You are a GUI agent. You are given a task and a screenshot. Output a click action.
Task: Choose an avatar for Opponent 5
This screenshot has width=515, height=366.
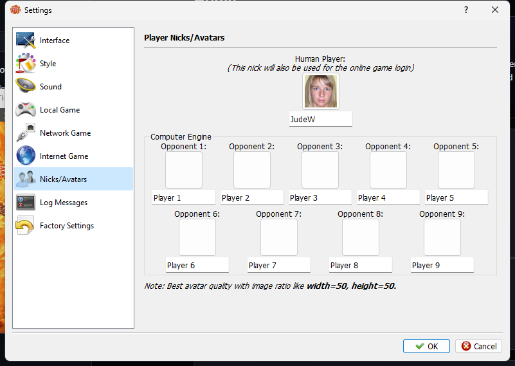click(x=456, y=170)
